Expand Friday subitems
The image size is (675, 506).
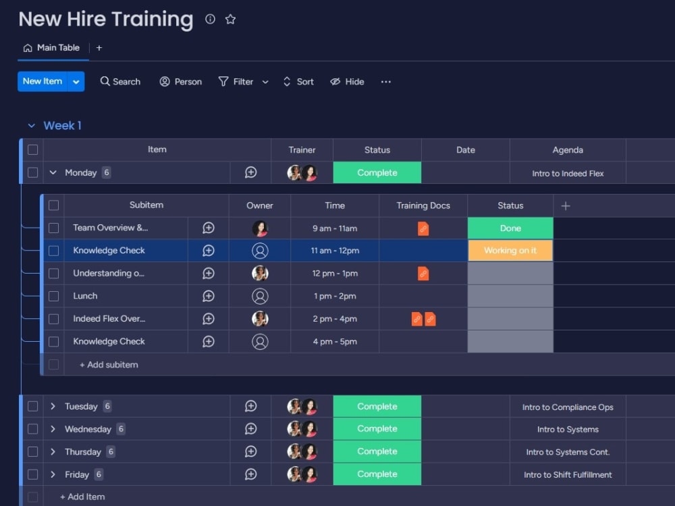[x=53, y=474]
